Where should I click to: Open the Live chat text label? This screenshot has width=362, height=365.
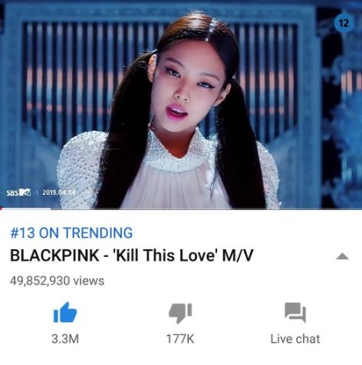[295, 339]
